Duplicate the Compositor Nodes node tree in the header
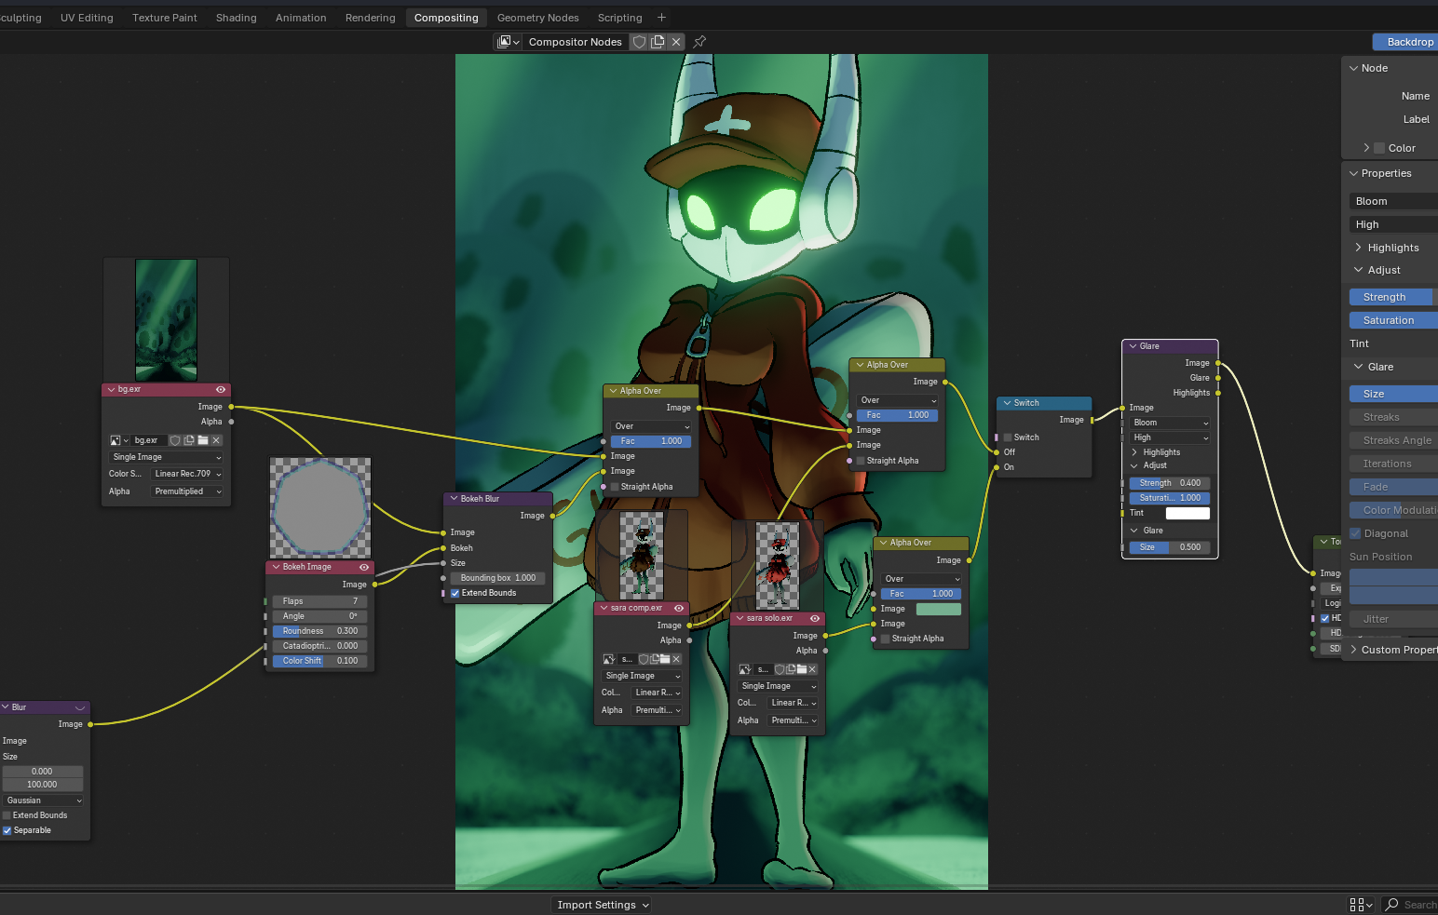 658,42
